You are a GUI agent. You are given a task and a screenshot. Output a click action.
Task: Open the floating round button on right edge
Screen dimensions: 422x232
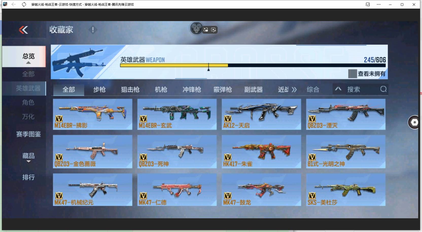(x=414, y=122)
